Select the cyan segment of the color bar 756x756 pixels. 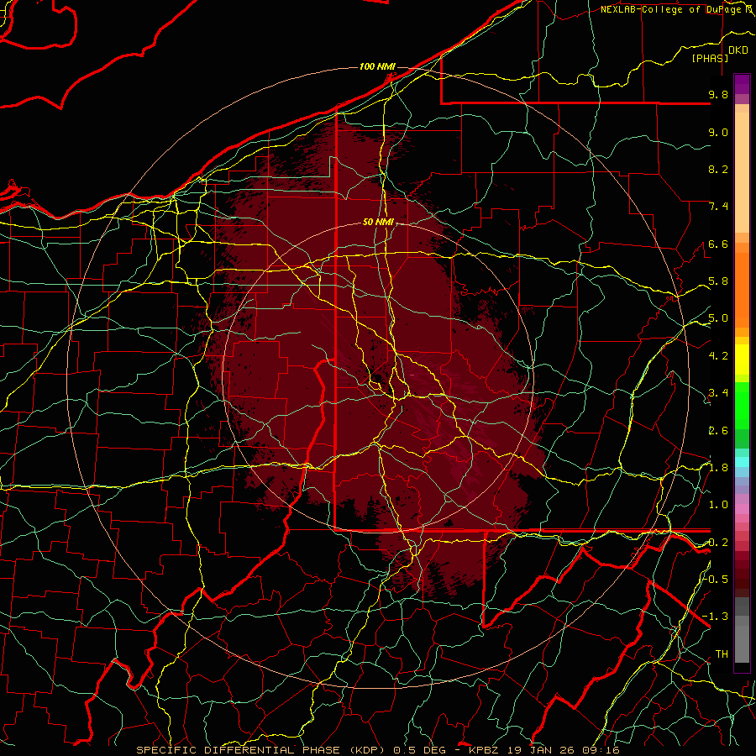pos(742,462)
